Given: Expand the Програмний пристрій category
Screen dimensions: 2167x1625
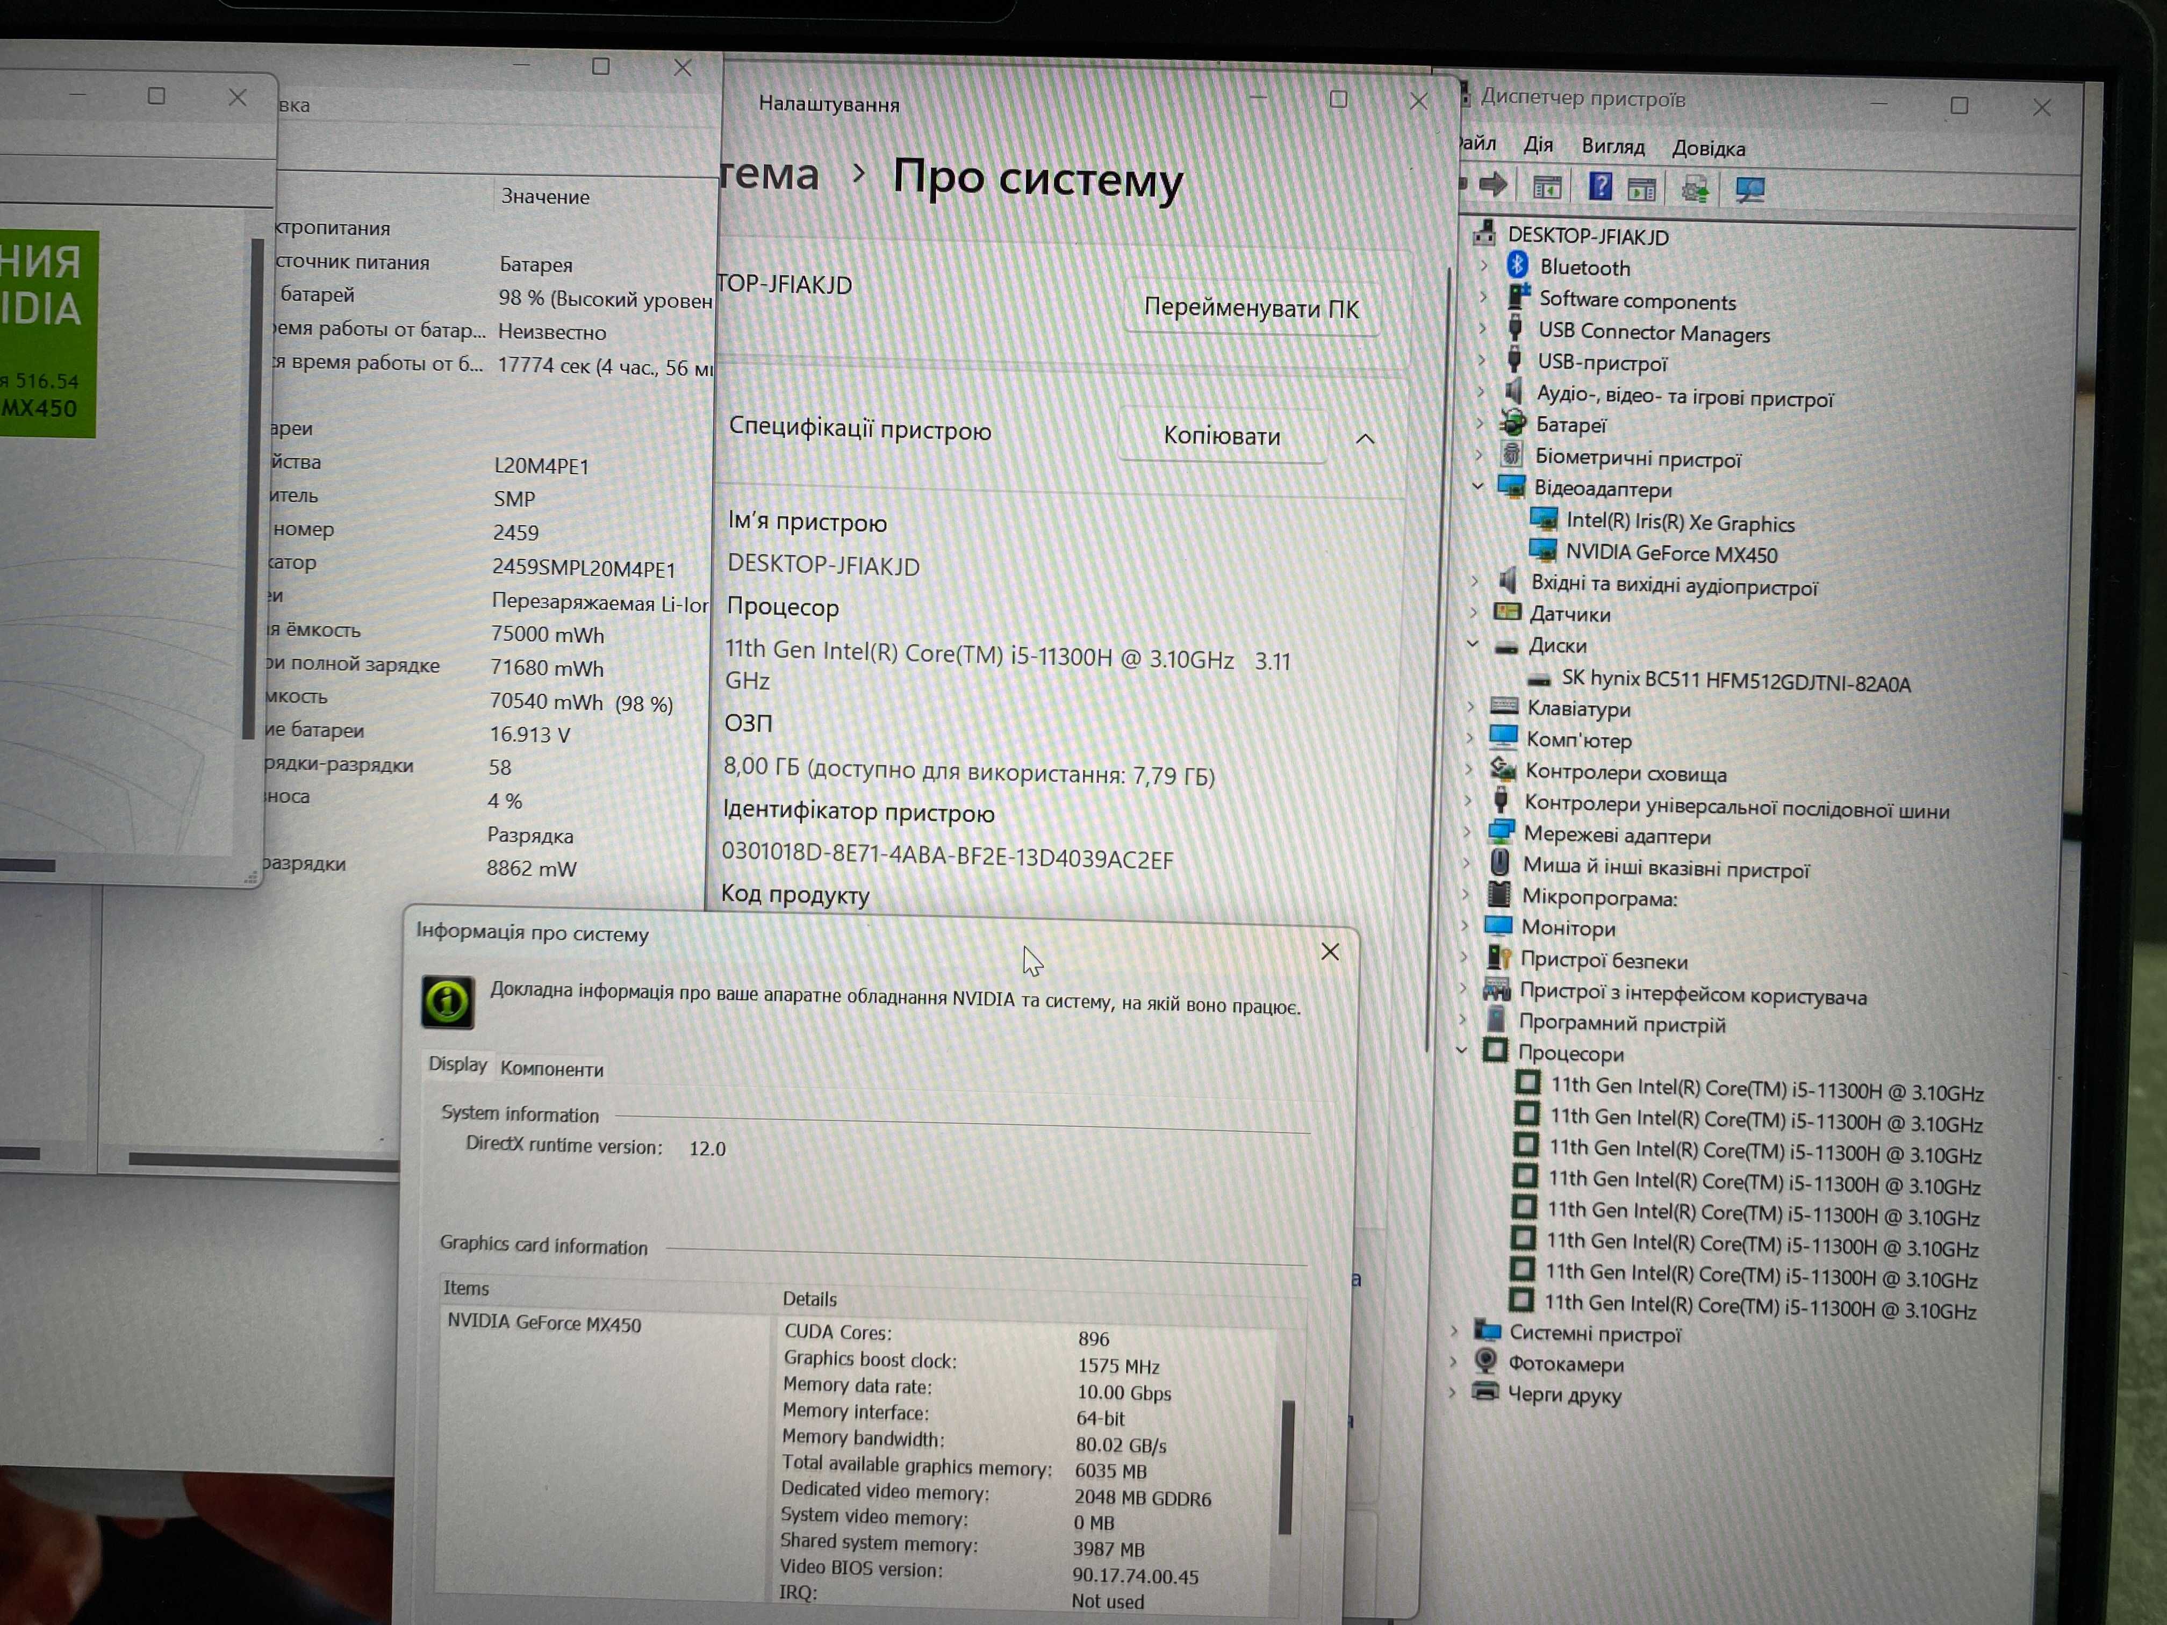Looking at the screenshot, I should 1462,1020.
